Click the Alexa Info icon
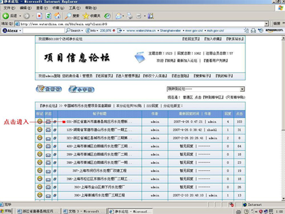The height and width of the screenshot is (214, 285). pos(88,30)
